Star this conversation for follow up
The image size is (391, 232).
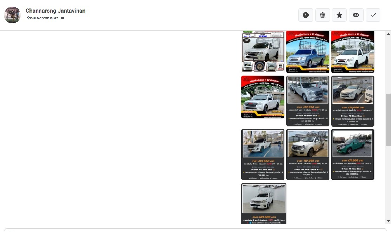(x=339, y=15)
